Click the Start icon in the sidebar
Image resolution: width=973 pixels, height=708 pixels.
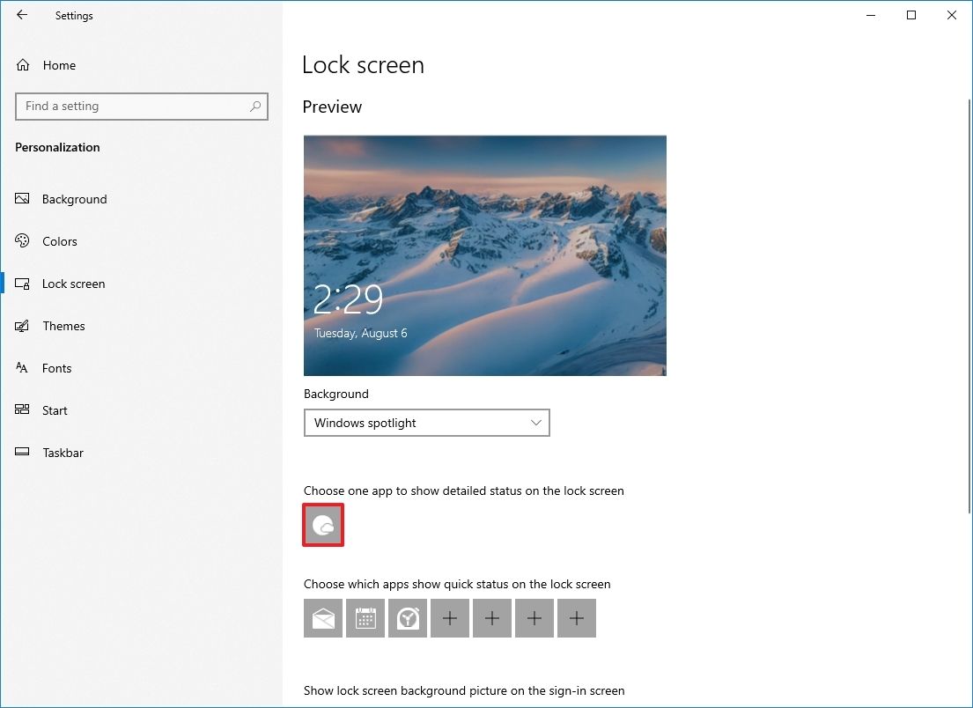pos(22,410)
